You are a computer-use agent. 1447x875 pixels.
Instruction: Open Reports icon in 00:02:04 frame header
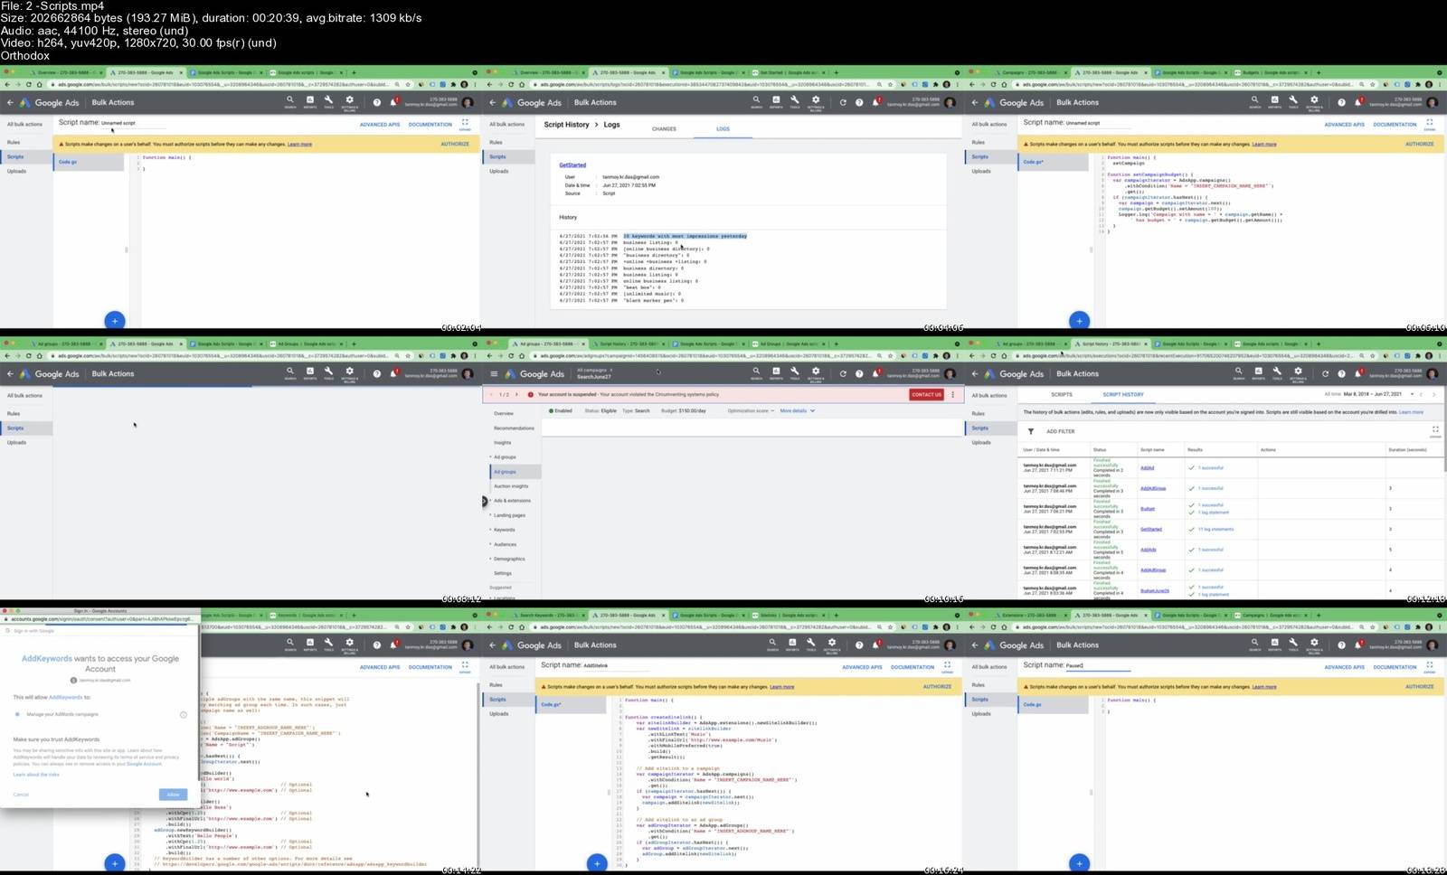[x=309, y=100]
